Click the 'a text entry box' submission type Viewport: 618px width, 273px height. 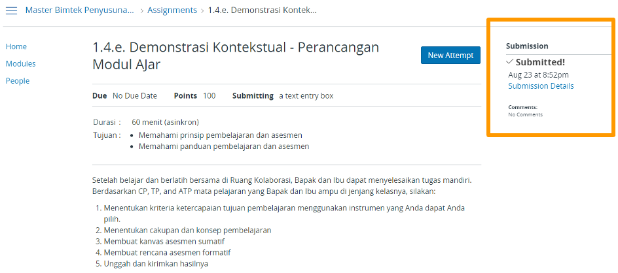tap(306, 96)
